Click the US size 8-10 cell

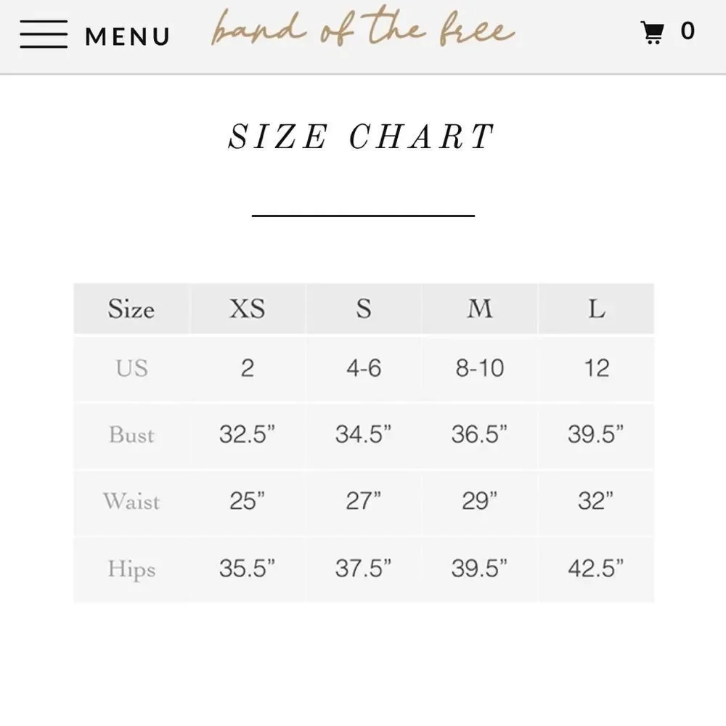[480, 369]
